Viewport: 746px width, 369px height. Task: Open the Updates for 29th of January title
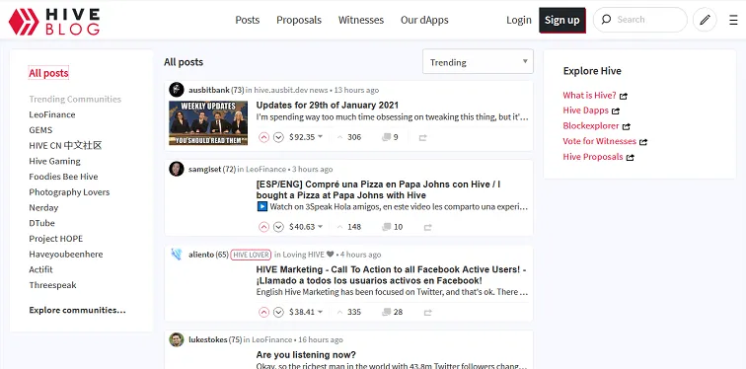[x=328, y=106]
